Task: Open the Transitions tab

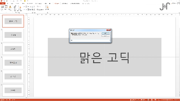Action: [23, 3]
